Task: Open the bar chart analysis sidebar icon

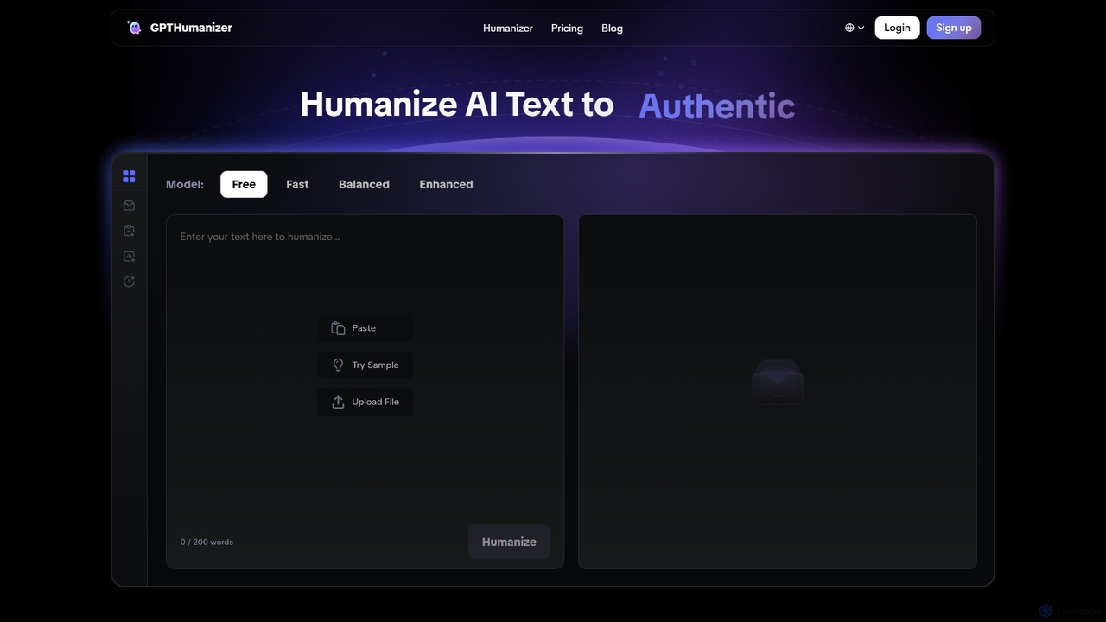Action: (129, 257)
